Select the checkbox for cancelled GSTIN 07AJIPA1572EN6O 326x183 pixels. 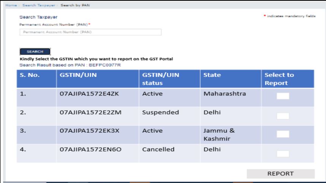point(283,153)
